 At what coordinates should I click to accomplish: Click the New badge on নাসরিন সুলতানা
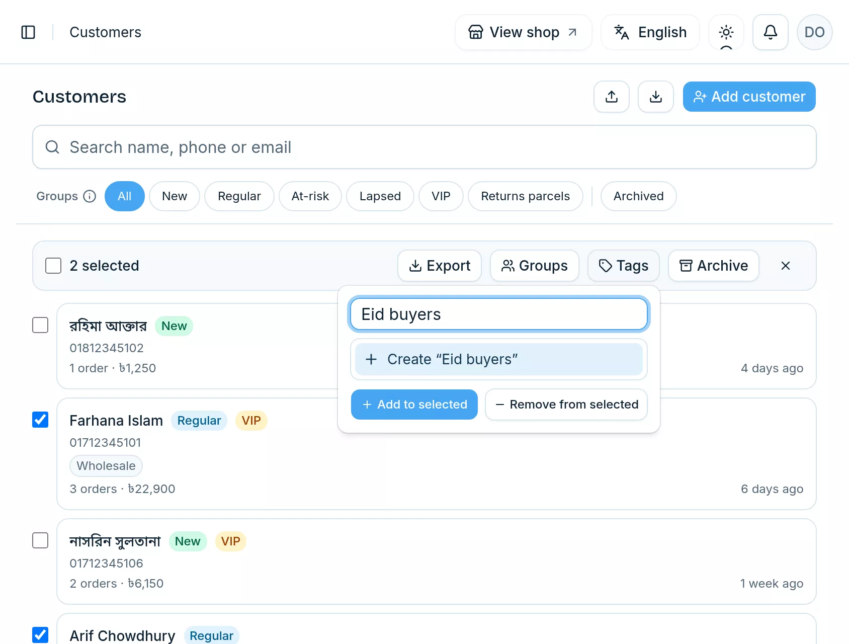click(188, 541)
